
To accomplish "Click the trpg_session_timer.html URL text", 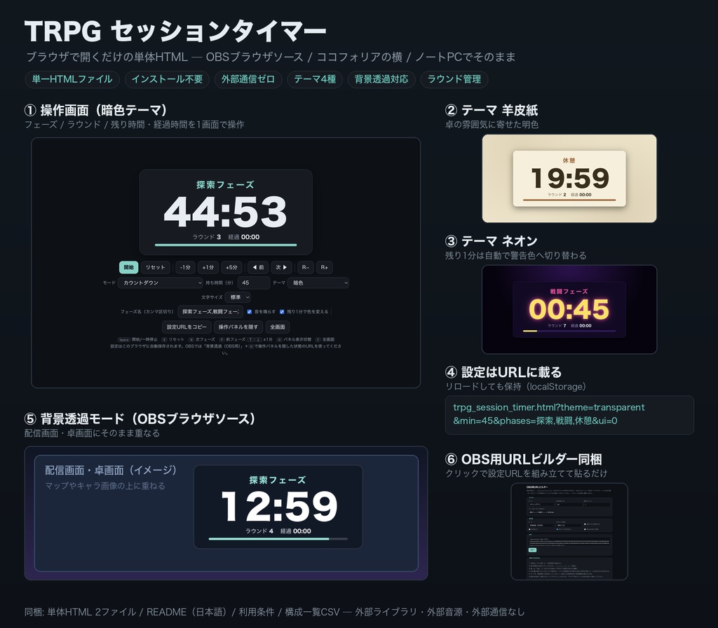I will coord(548,414).
